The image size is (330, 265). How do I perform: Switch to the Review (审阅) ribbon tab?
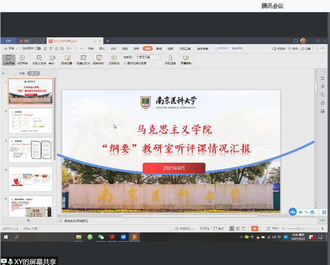pos(159,48)
